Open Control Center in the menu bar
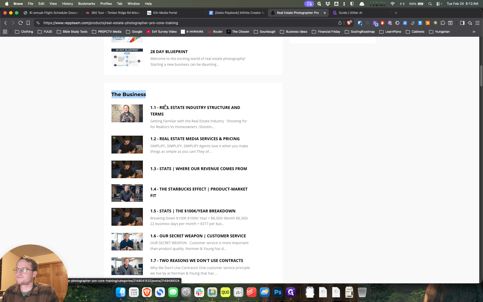The image size is (483, 302). pos(438,4)
